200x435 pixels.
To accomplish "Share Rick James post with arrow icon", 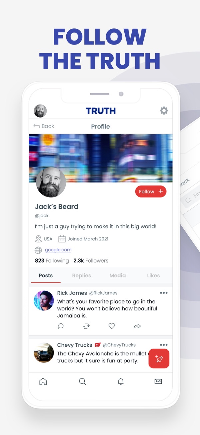I will tap(137, 326).
